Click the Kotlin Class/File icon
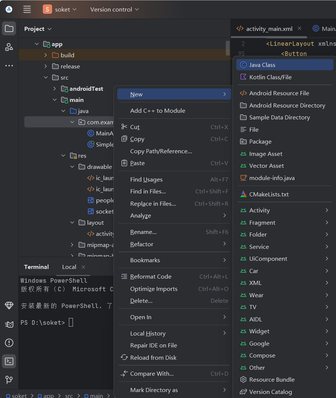 click(243, 77)
